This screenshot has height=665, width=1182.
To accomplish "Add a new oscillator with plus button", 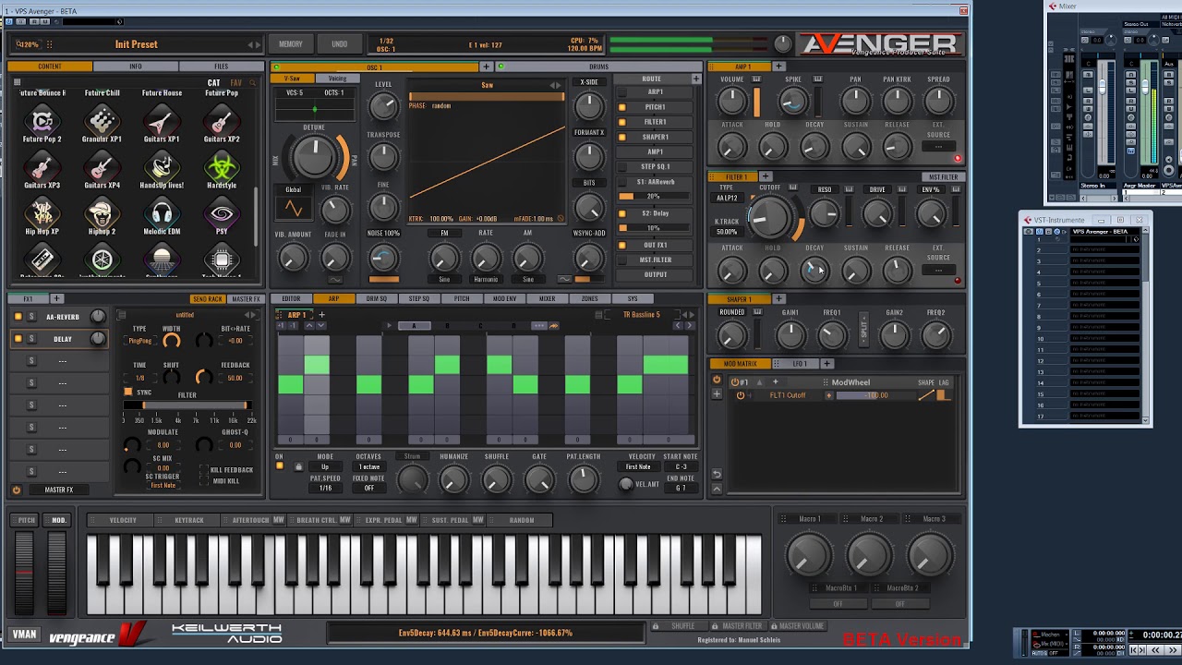I will click(487, 66).
